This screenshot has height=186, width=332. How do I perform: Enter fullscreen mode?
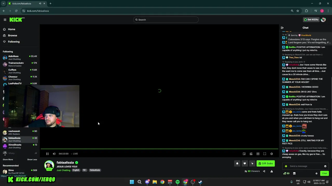265,154
